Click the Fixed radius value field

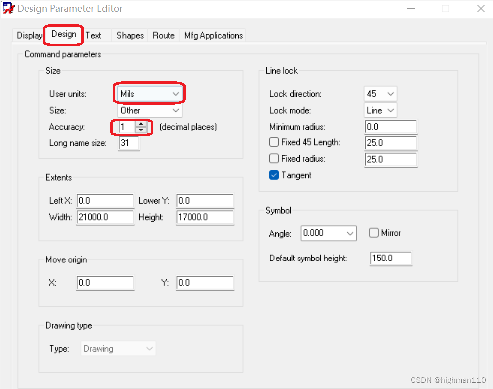point(391,159)
